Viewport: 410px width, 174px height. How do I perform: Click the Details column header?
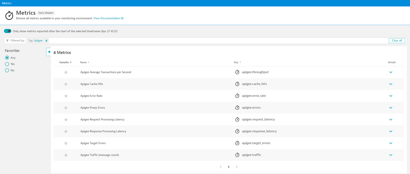click(392, 62)
